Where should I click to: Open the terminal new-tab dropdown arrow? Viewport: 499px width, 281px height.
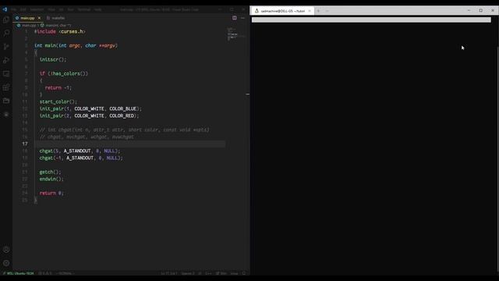pos(327,11)
